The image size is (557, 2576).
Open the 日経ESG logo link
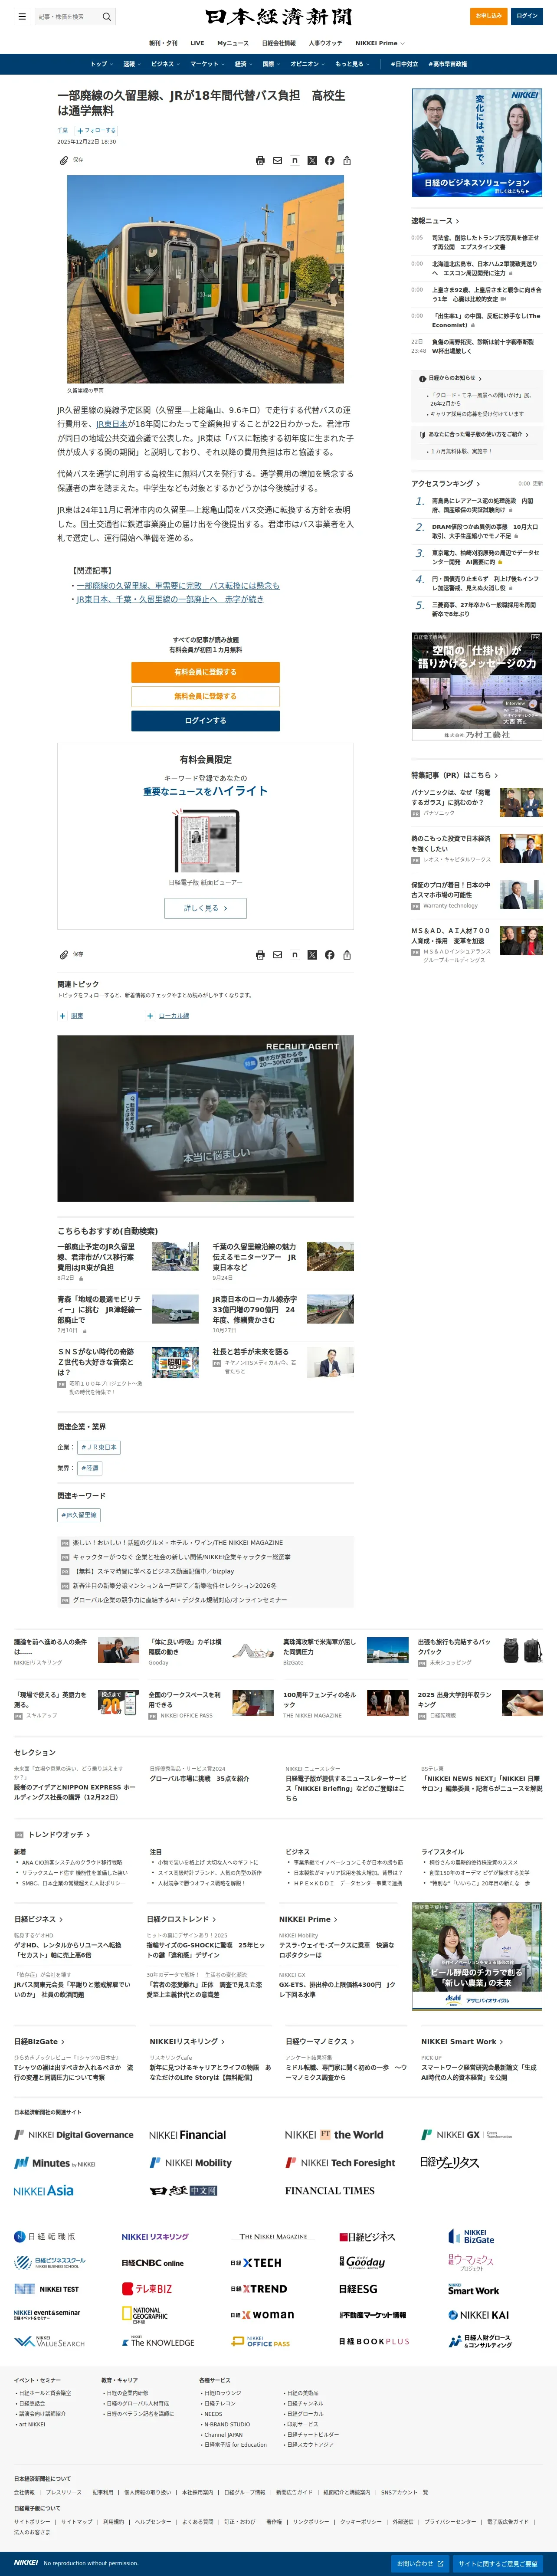[358, 2288]
